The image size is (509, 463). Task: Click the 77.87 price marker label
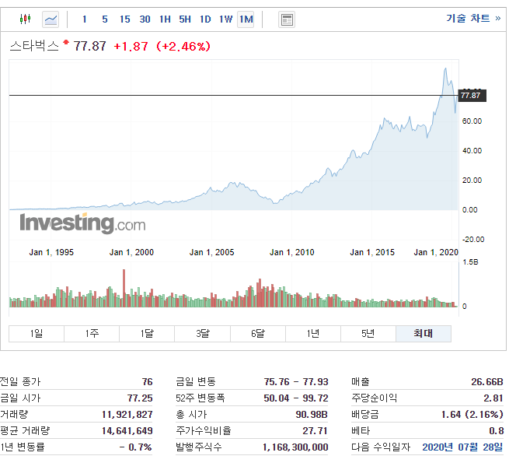pos(472,96)
